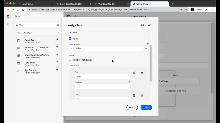Click the Filter steps search field
This screenshot has width=220, height=123.
tap(38, 25)
